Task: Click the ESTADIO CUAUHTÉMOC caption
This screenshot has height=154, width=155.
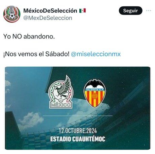Action: tap(78, 139)
